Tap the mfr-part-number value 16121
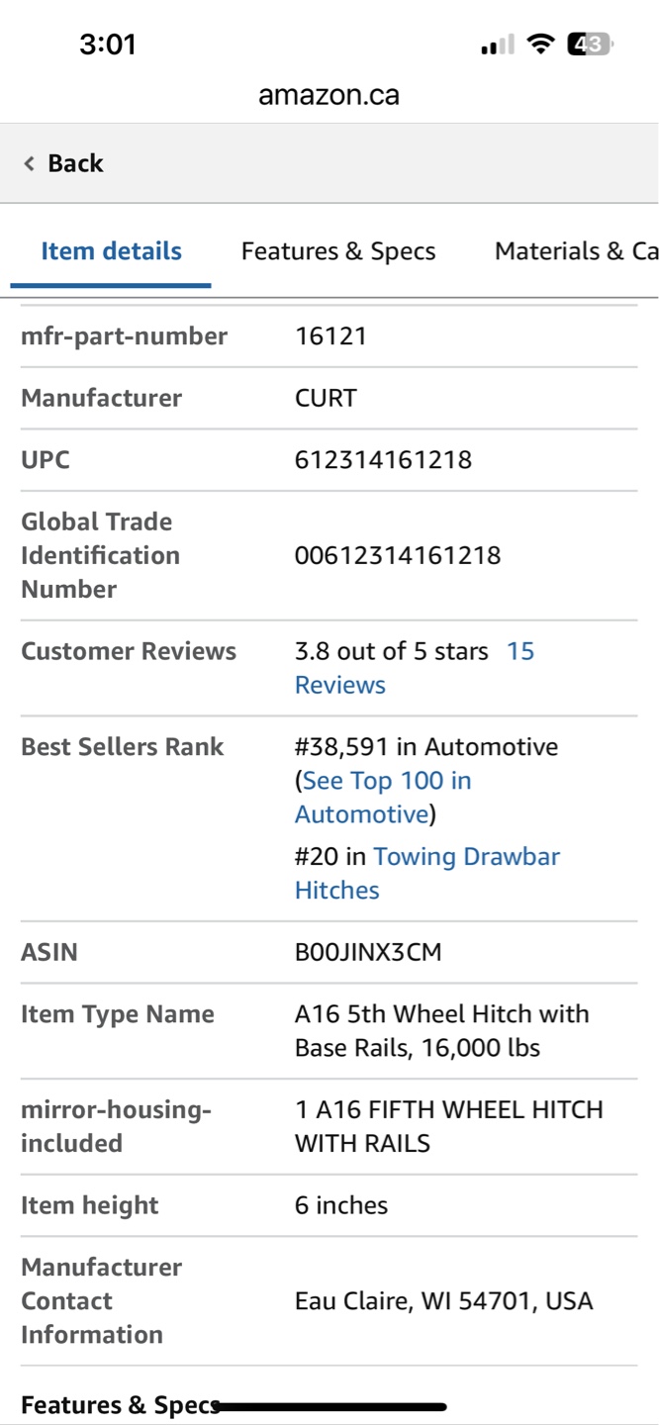The height and width of the screenshot is (1425, 659). [330, 336]
